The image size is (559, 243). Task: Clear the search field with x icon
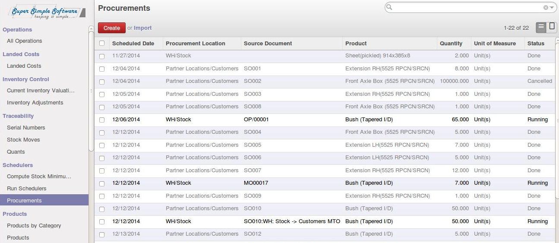tap(546, 7)
